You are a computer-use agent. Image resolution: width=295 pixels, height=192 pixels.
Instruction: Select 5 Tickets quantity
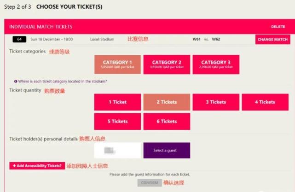(x=117, y=122)
